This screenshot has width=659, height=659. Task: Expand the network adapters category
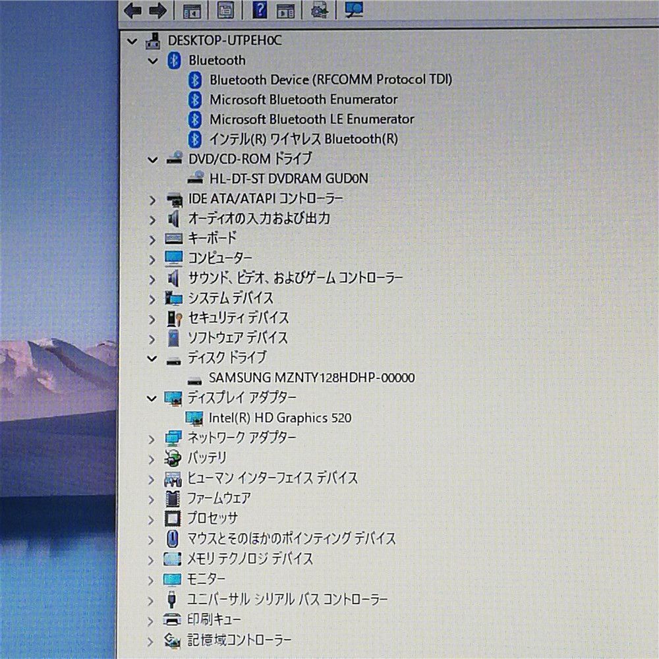click(x=153, y=438)
